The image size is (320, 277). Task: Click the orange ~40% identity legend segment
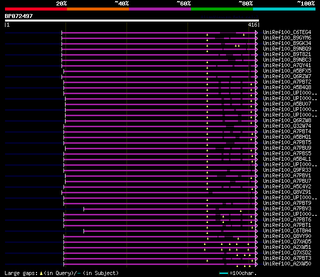[98, 9]
